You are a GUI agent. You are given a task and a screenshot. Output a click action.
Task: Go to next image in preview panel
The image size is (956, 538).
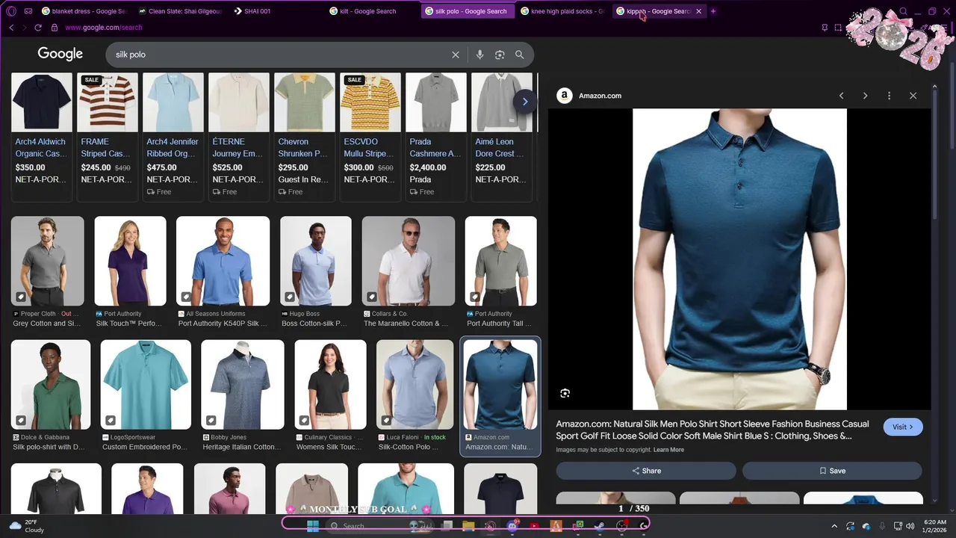click(866, 96)
